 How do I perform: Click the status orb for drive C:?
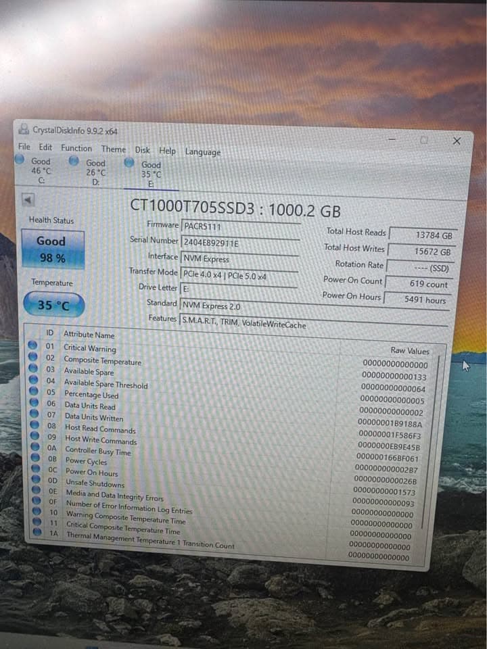20,160
